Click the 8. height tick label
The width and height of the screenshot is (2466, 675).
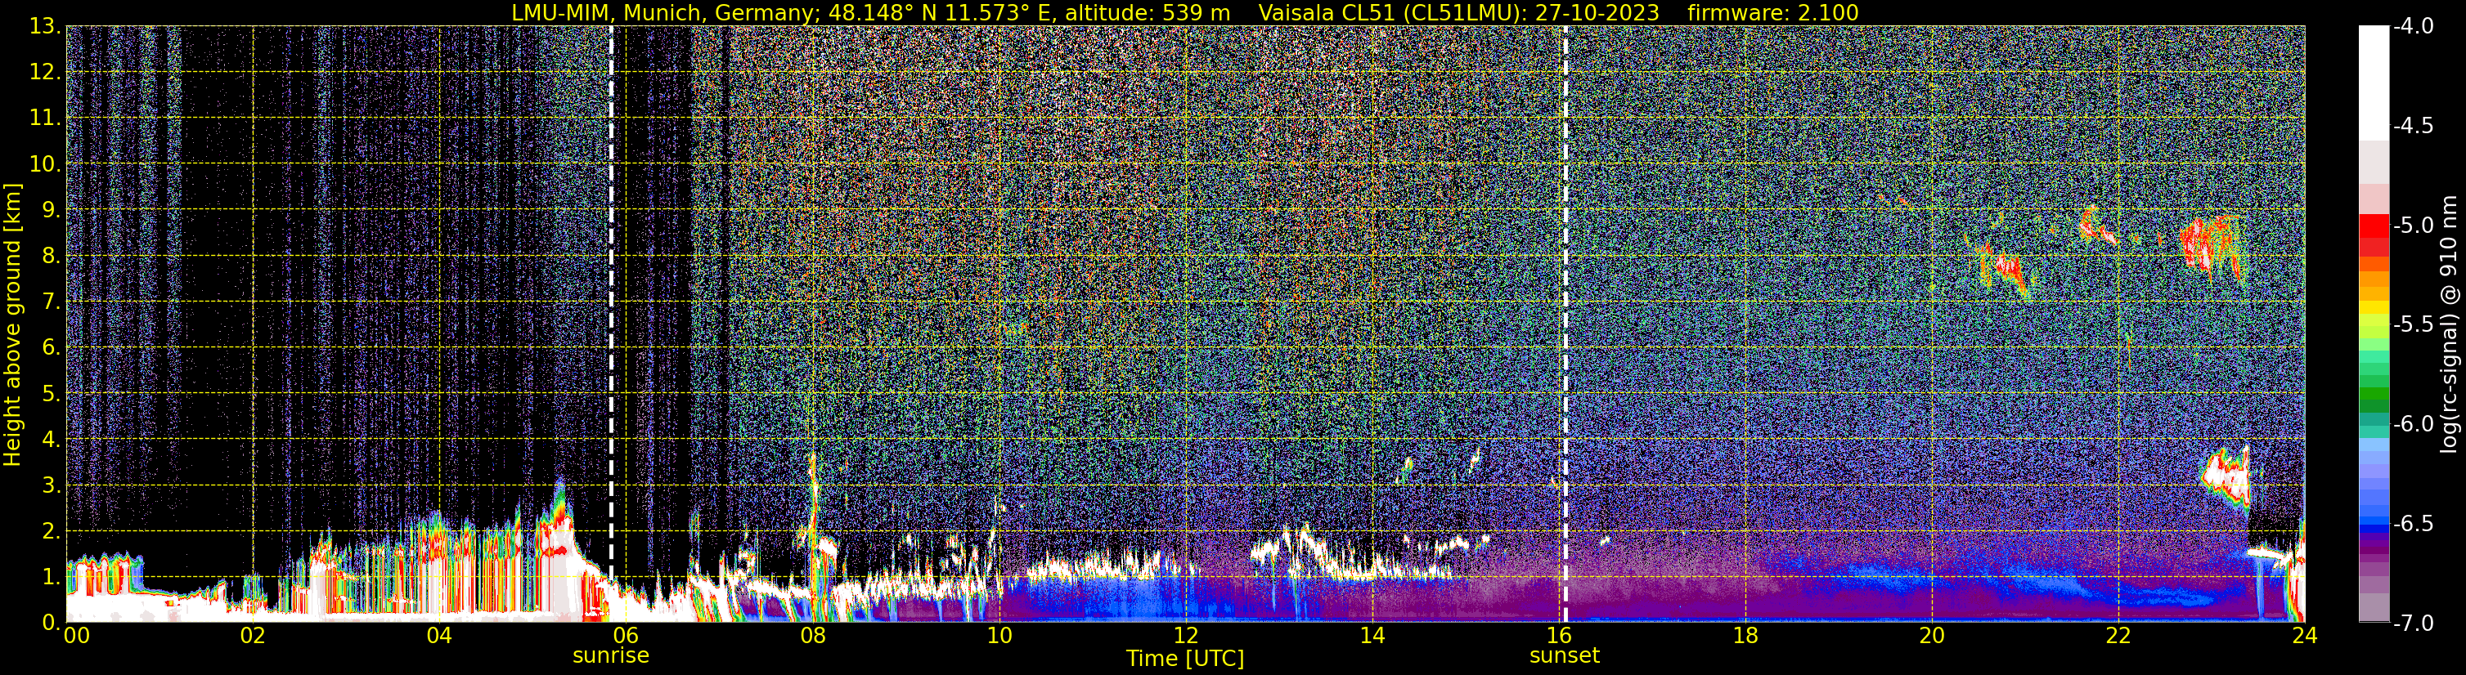point(51,257)
